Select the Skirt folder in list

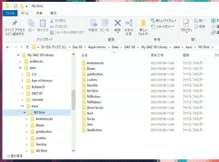(x=90, y=113)
